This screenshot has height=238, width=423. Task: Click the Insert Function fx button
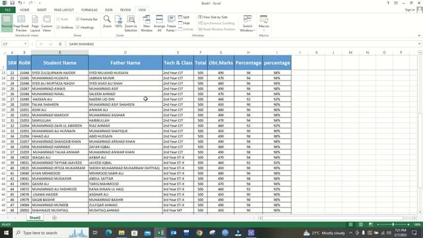[60, 44]
